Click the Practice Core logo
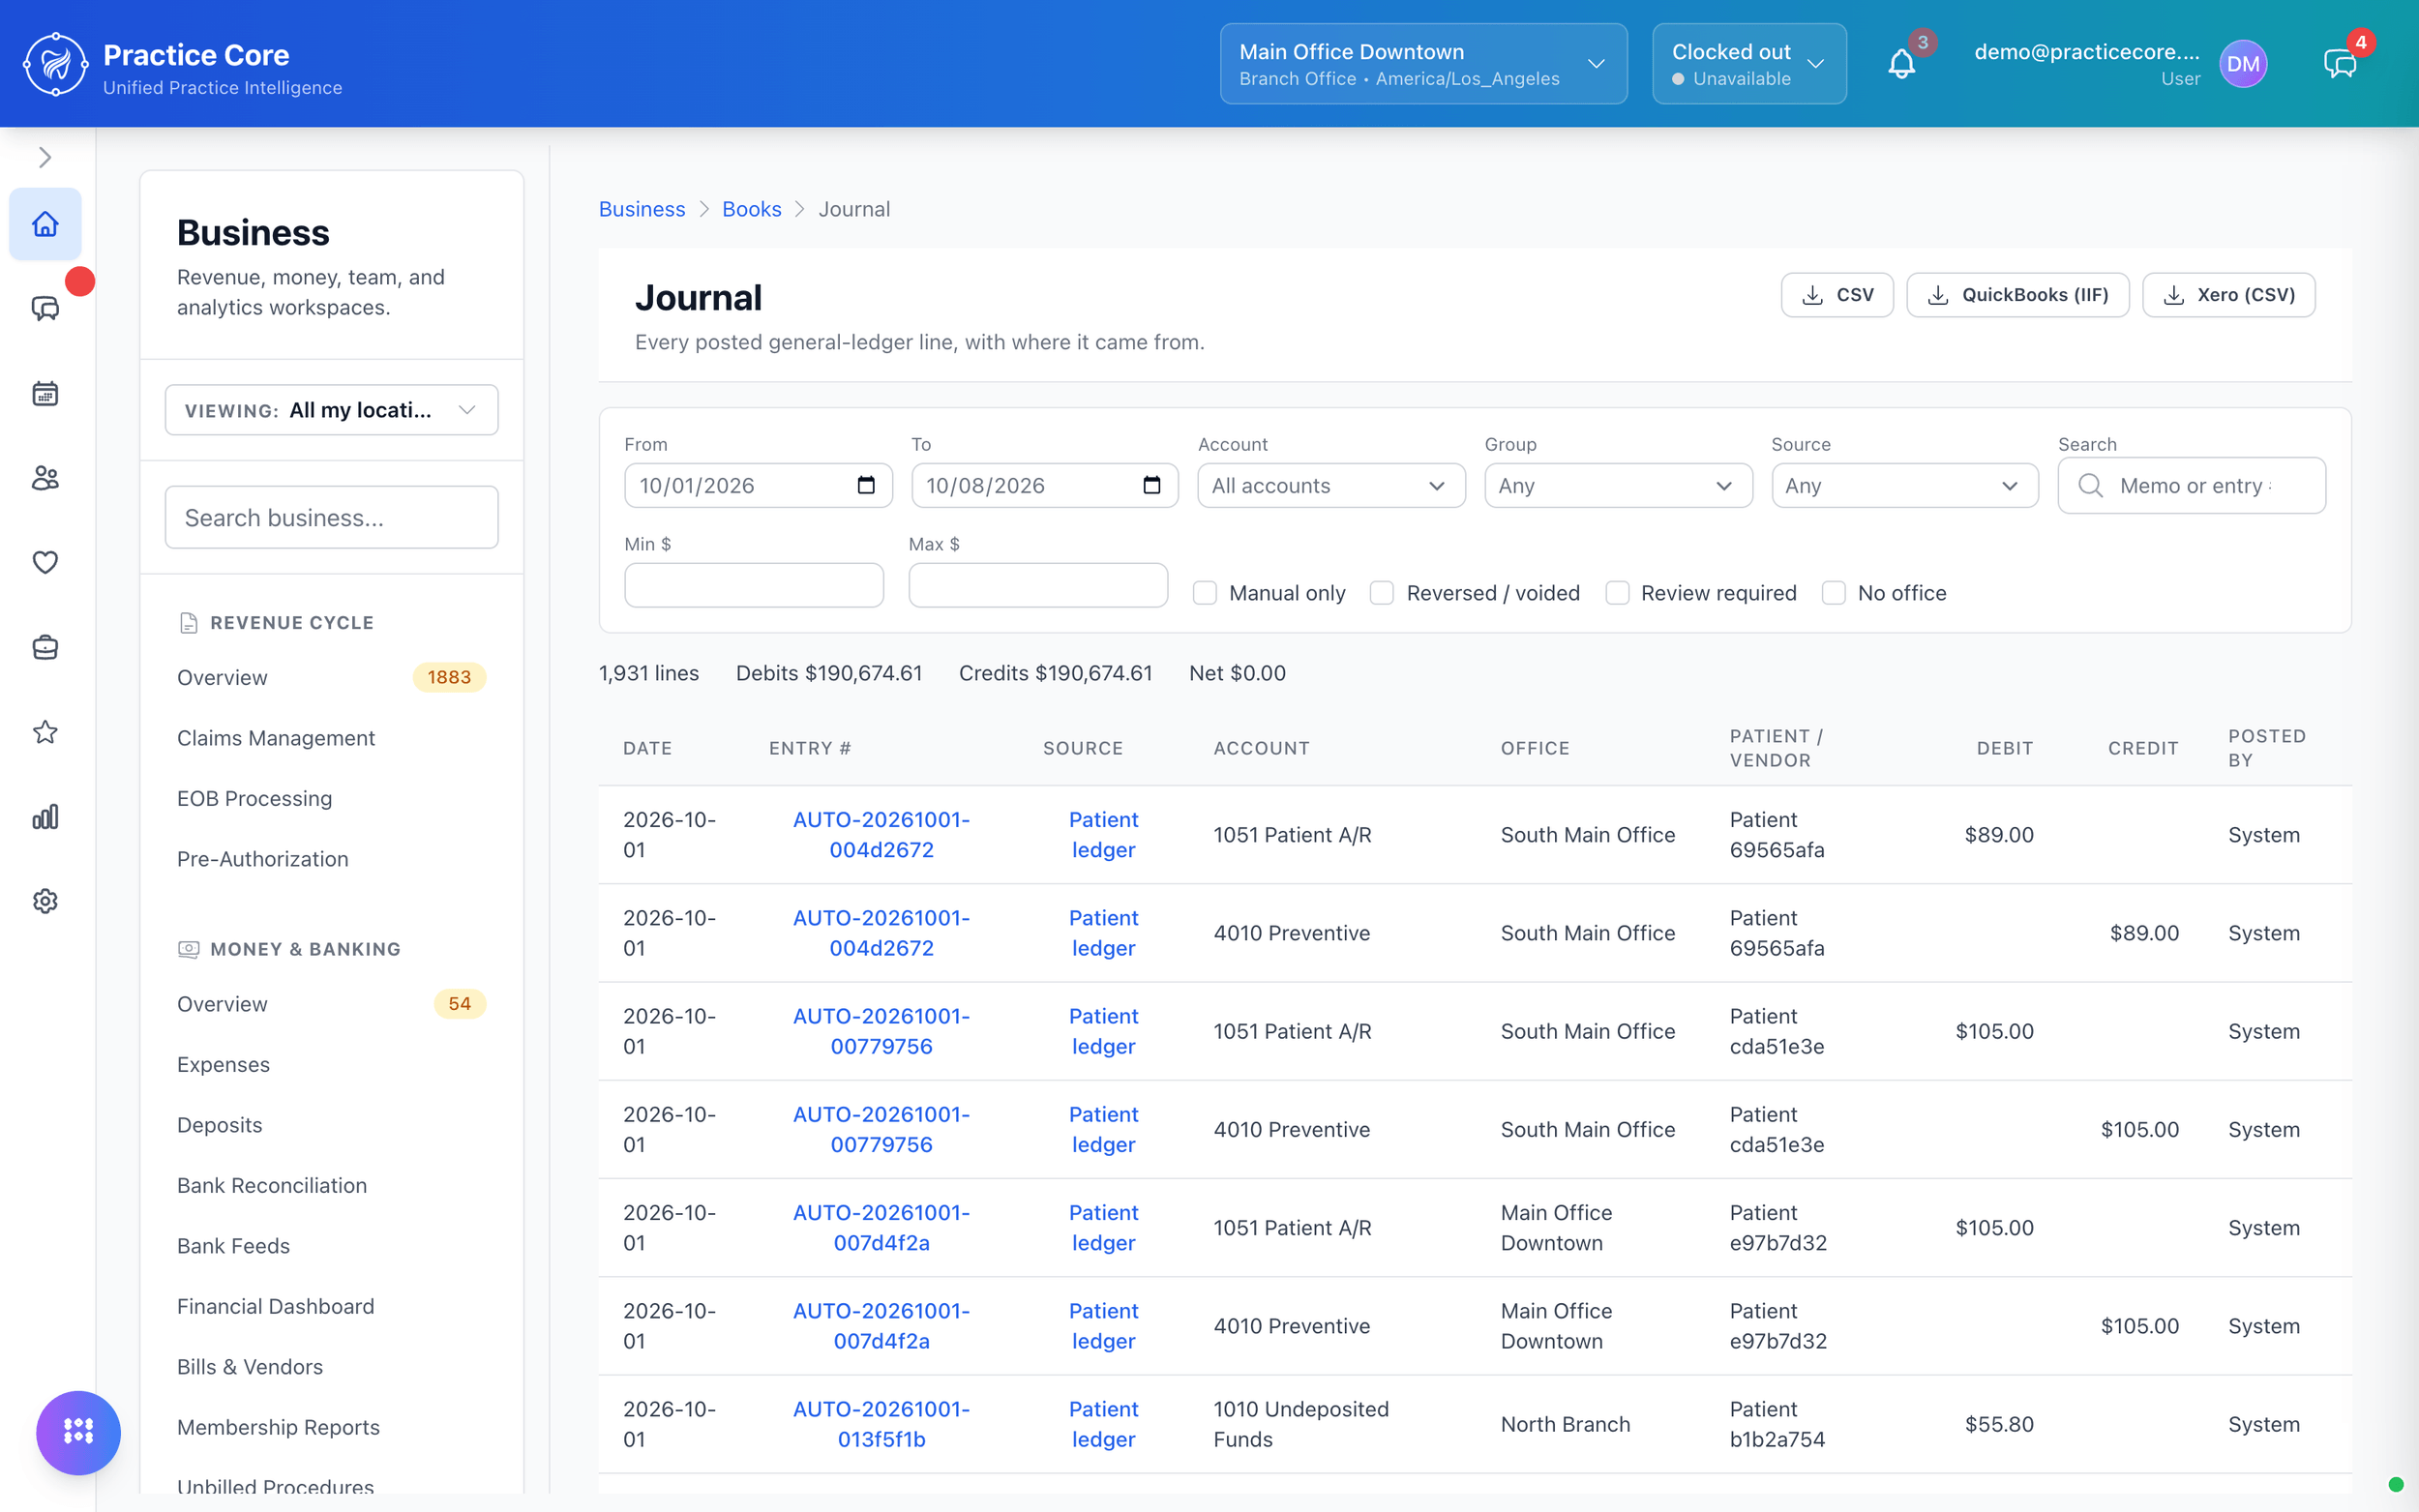2419x1512 pixels. (x=56, y=64)
